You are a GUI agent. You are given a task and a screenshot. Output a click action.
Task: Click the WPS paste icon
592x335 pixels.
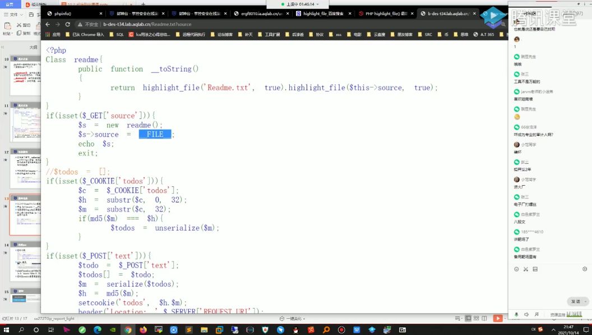point(7,26)
